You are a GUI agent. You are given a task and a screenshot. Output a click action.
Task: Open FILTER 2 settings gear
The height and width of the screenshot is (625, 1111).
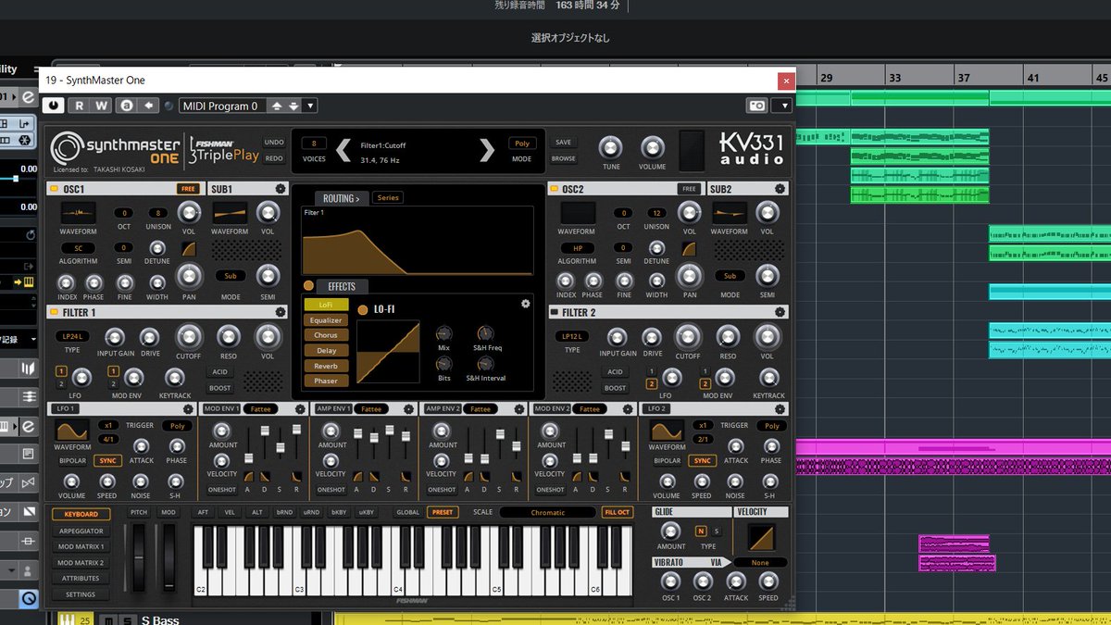[x=780, y=312]
